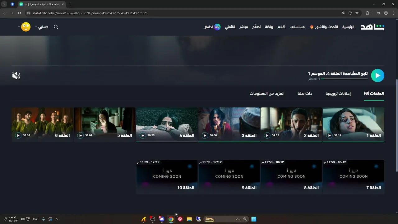Open تصفّح browse menu
Image resolution: width=398 pixels, height=224 pixels.
point(257,27)
